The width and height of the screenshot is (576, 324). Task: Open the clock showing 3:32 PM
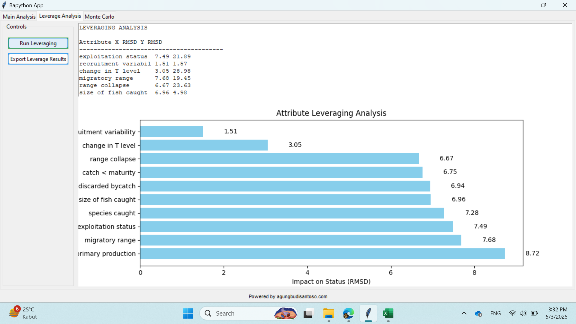[556, 313]
